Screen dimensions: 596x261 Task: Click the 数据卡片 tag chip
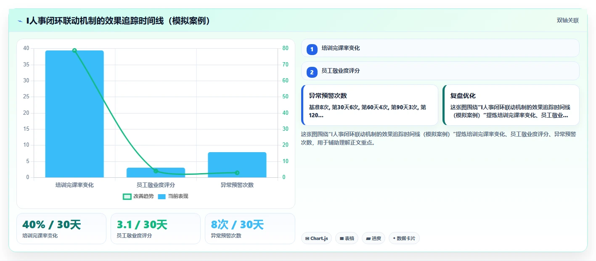pos(404,238)
